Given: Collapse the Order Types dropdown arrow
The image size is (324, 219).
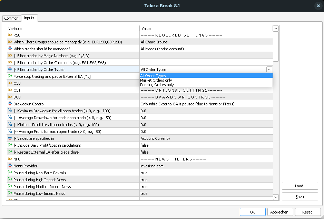Looking at the screenshot, I should 269,70.
